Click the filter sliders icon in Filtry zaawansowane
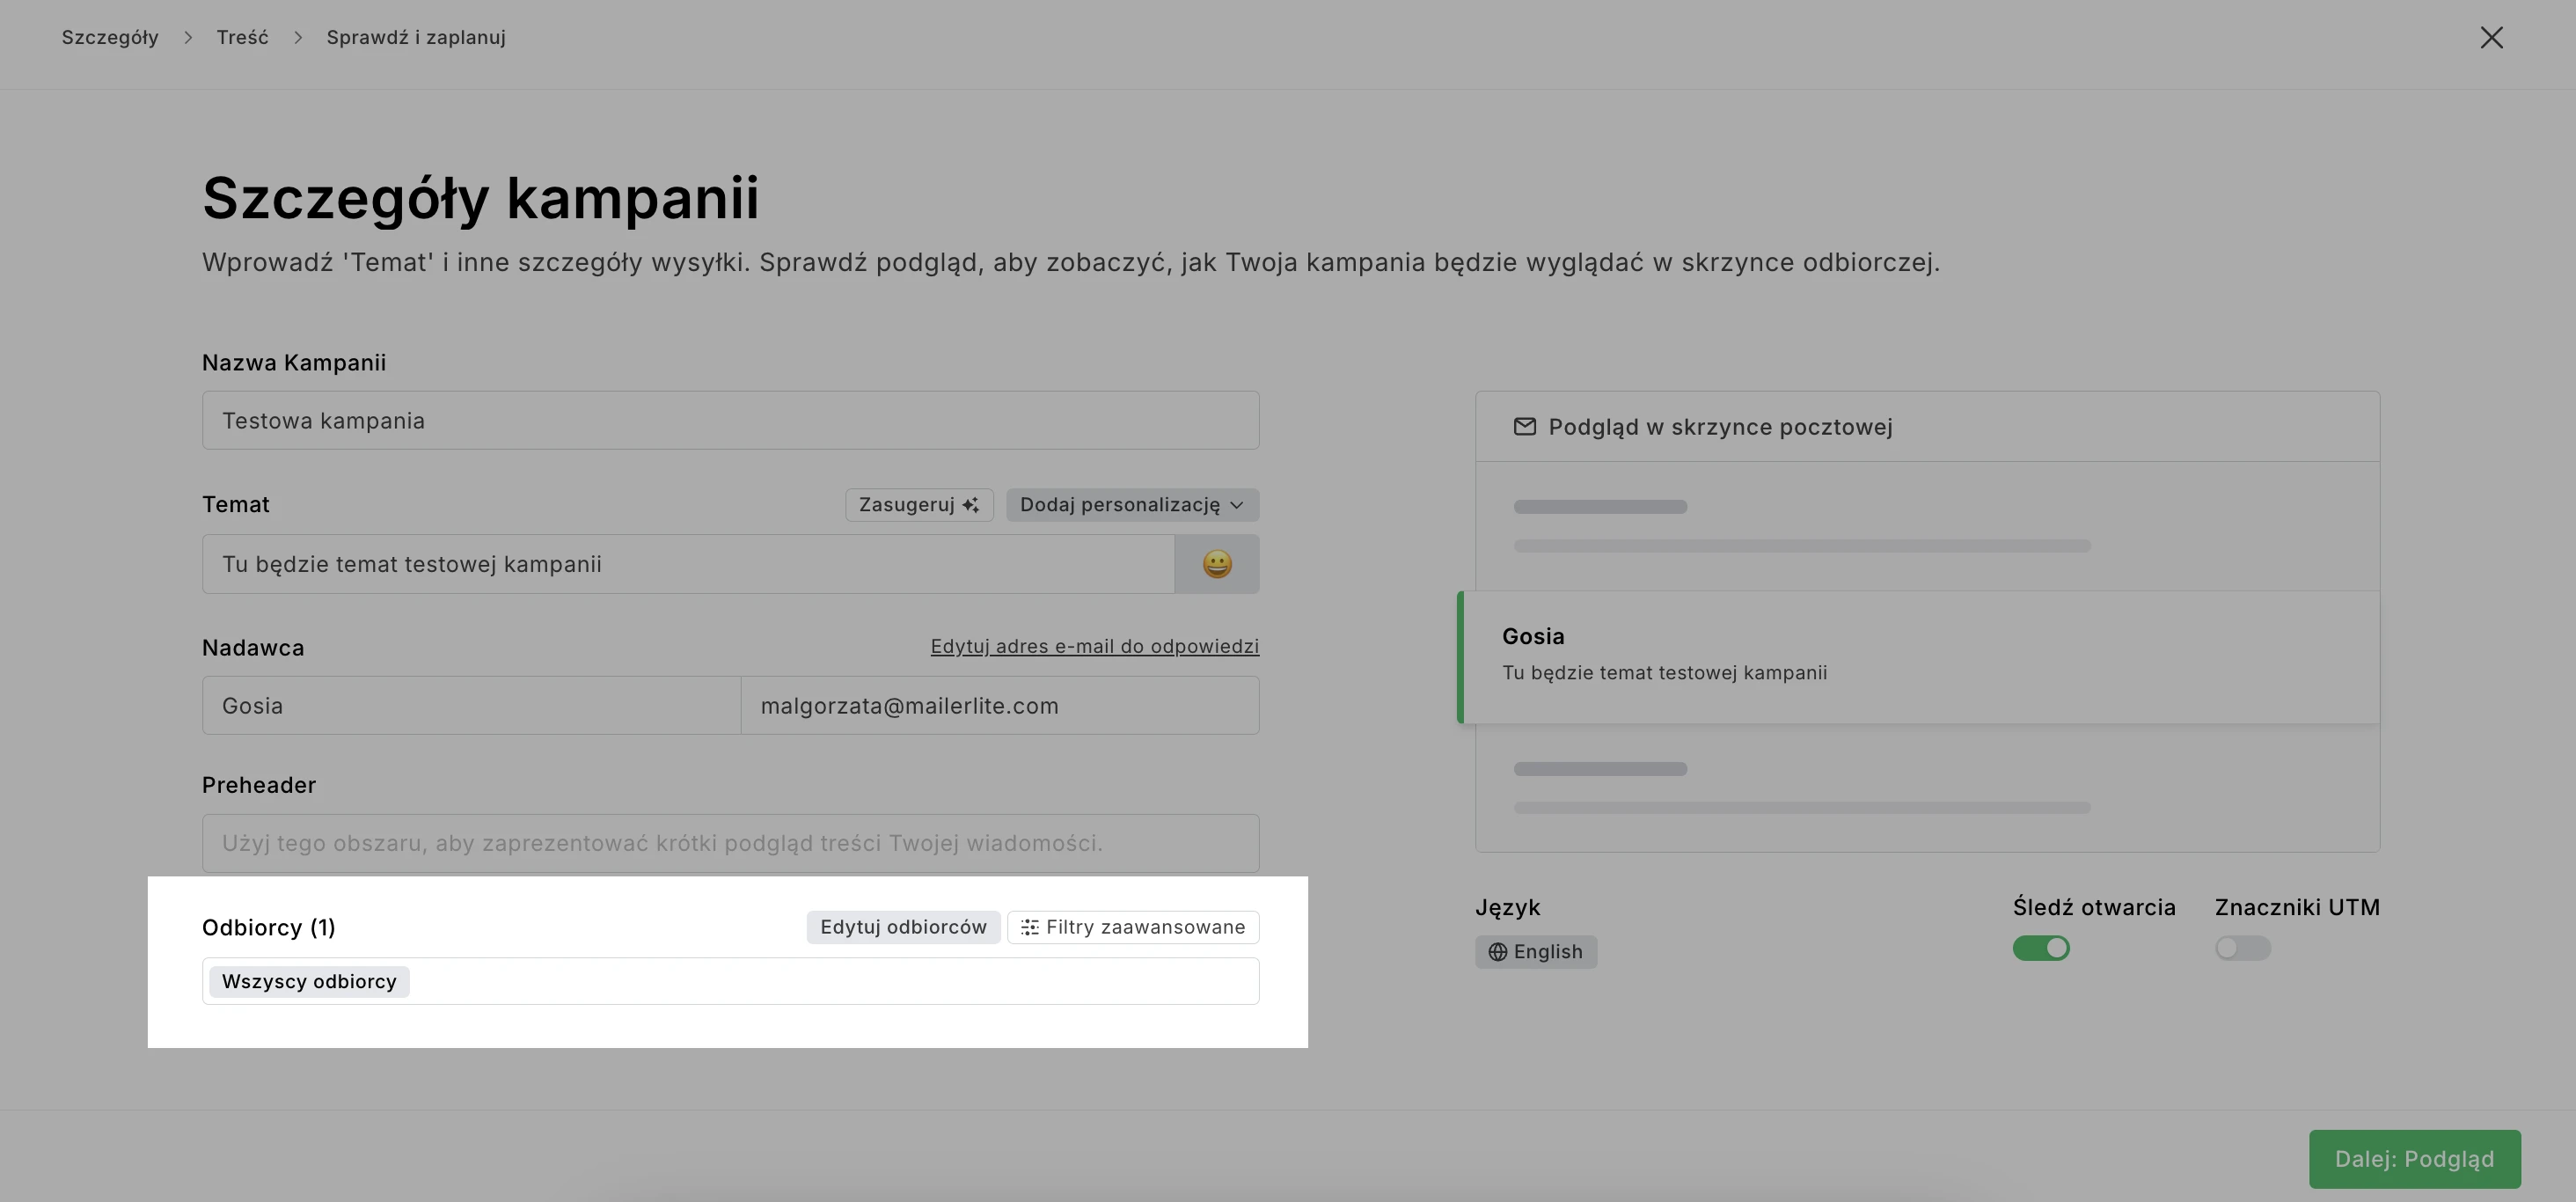Screen dimensions: 2576x1202 tap(1029, 927)
